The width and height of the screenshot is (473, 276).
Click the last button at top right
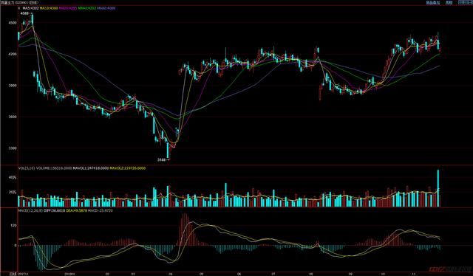click(x=465, y=2)
